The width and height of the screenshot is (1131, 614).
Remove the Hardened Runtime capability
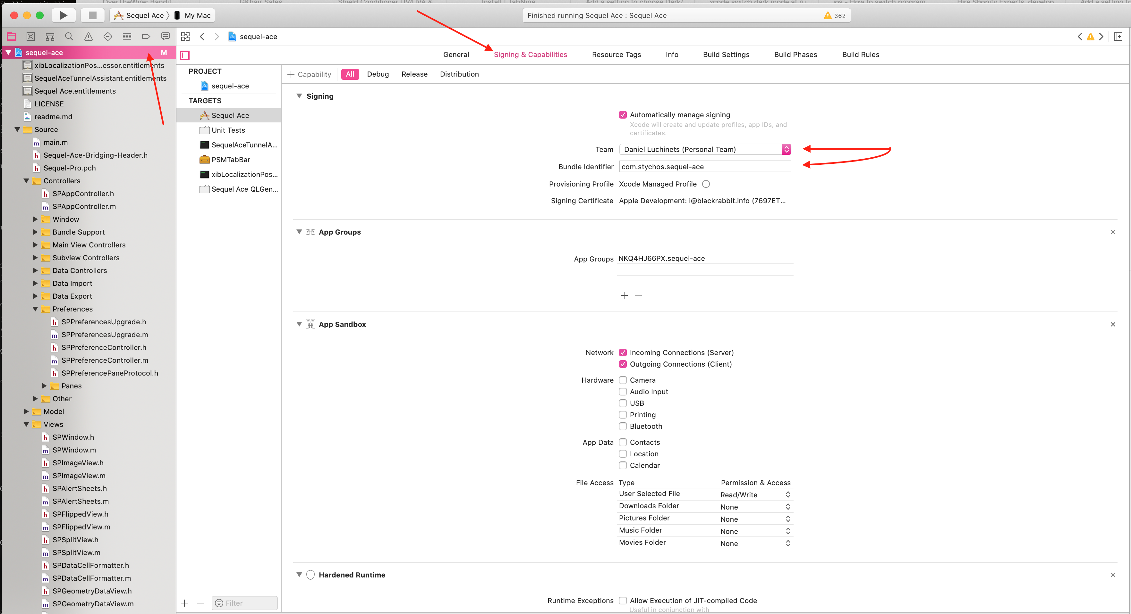click(x=1113, y=575)
